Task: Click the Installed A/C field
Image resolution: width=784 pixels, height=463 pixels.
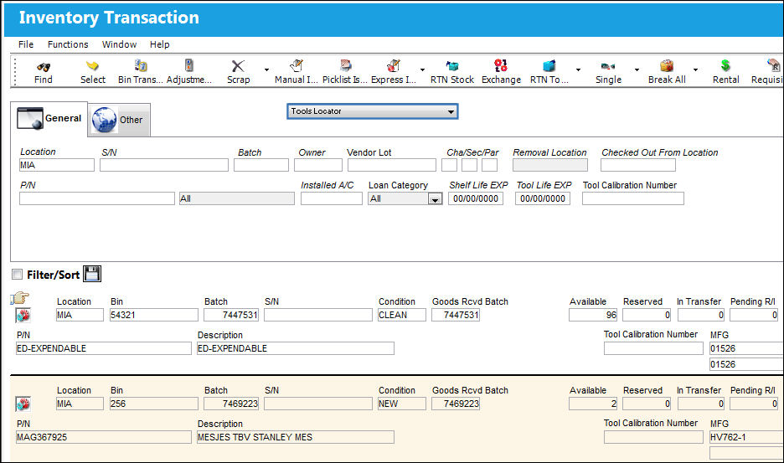Action: point(332,198)
